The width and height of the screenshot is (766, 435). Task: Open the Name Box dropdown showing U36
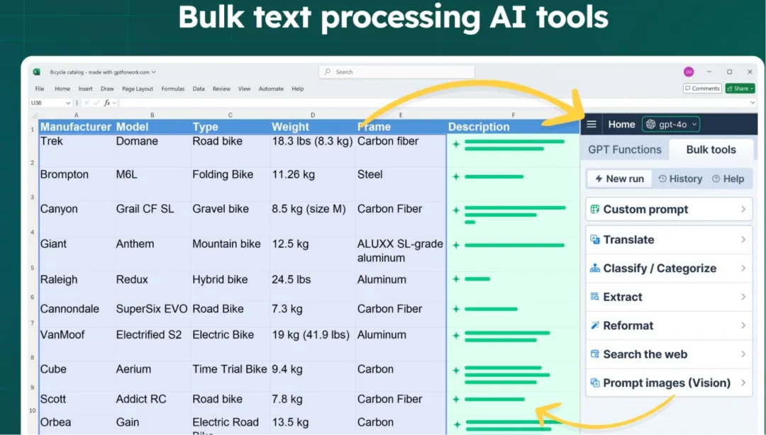coord(67,103)
